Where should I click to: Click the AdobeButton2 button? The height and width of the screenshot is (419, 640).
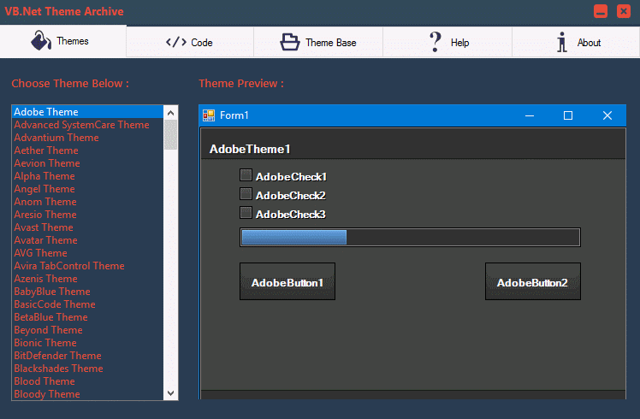tap(533, 281)
